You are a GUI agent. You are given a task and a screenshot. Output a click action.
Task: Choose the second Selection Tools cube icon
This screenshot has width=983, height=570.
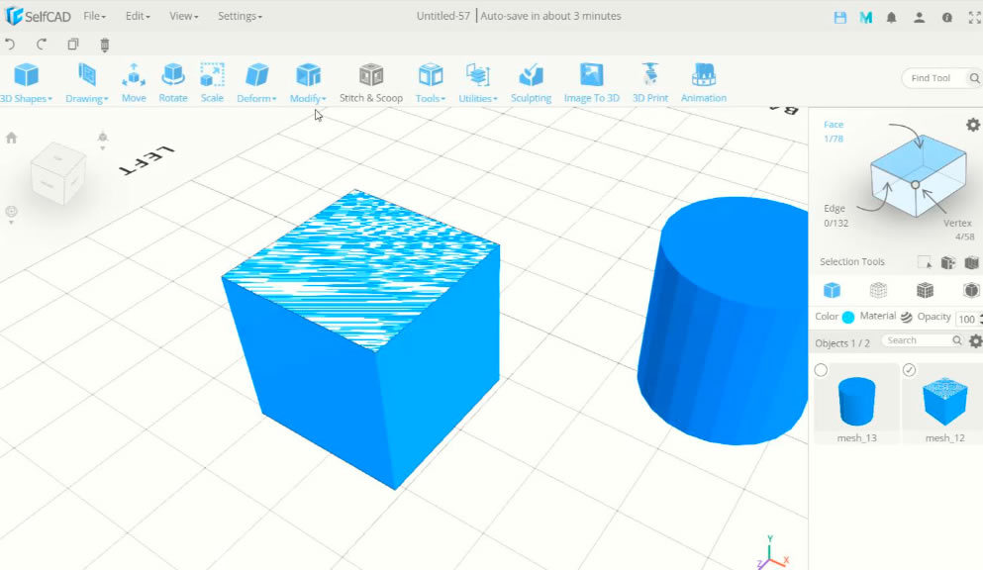[x=948, y=262]
